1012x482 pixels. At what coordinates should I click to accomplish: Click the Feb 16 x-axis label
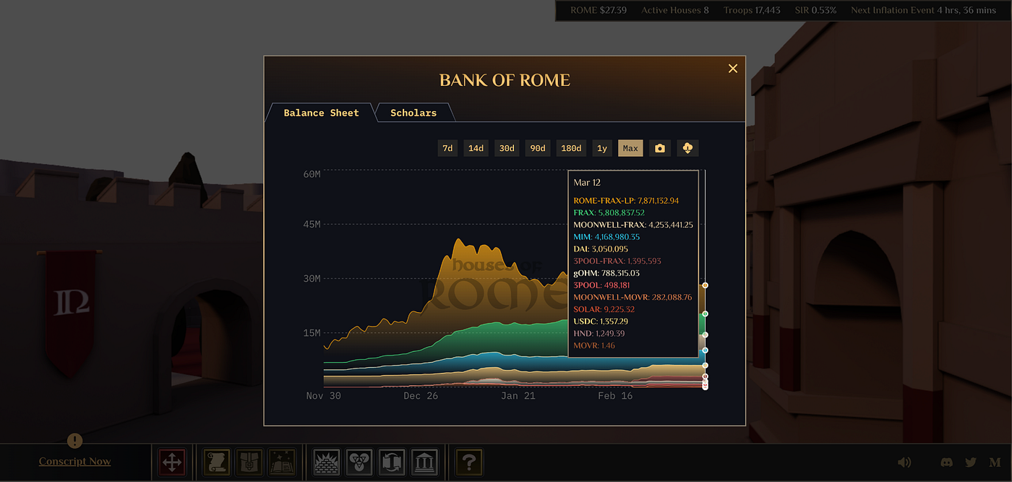click(x=615, y=396)
